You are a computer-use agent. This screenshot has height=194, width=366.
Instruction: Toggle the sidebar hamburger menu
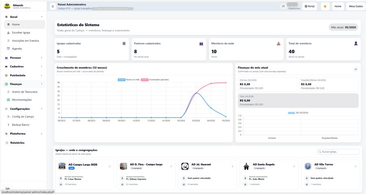tap(53, 6)
